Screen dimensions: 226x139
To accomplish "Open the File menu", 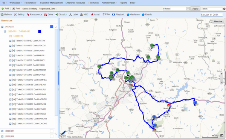I will click(4, 3).
